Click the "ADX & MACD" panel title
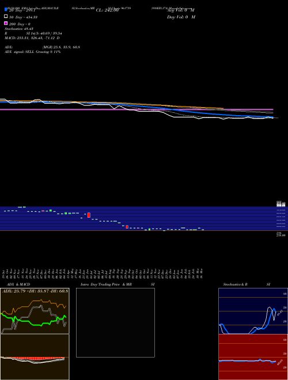Image resolution: width=288 pixels, height=380 pixels. click(x=18, y=284)
